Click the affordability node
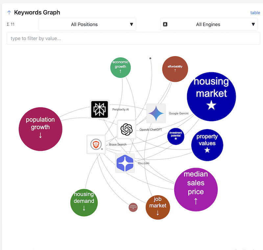The height and width of the screenshot is (250, 263). pos(175,69)
